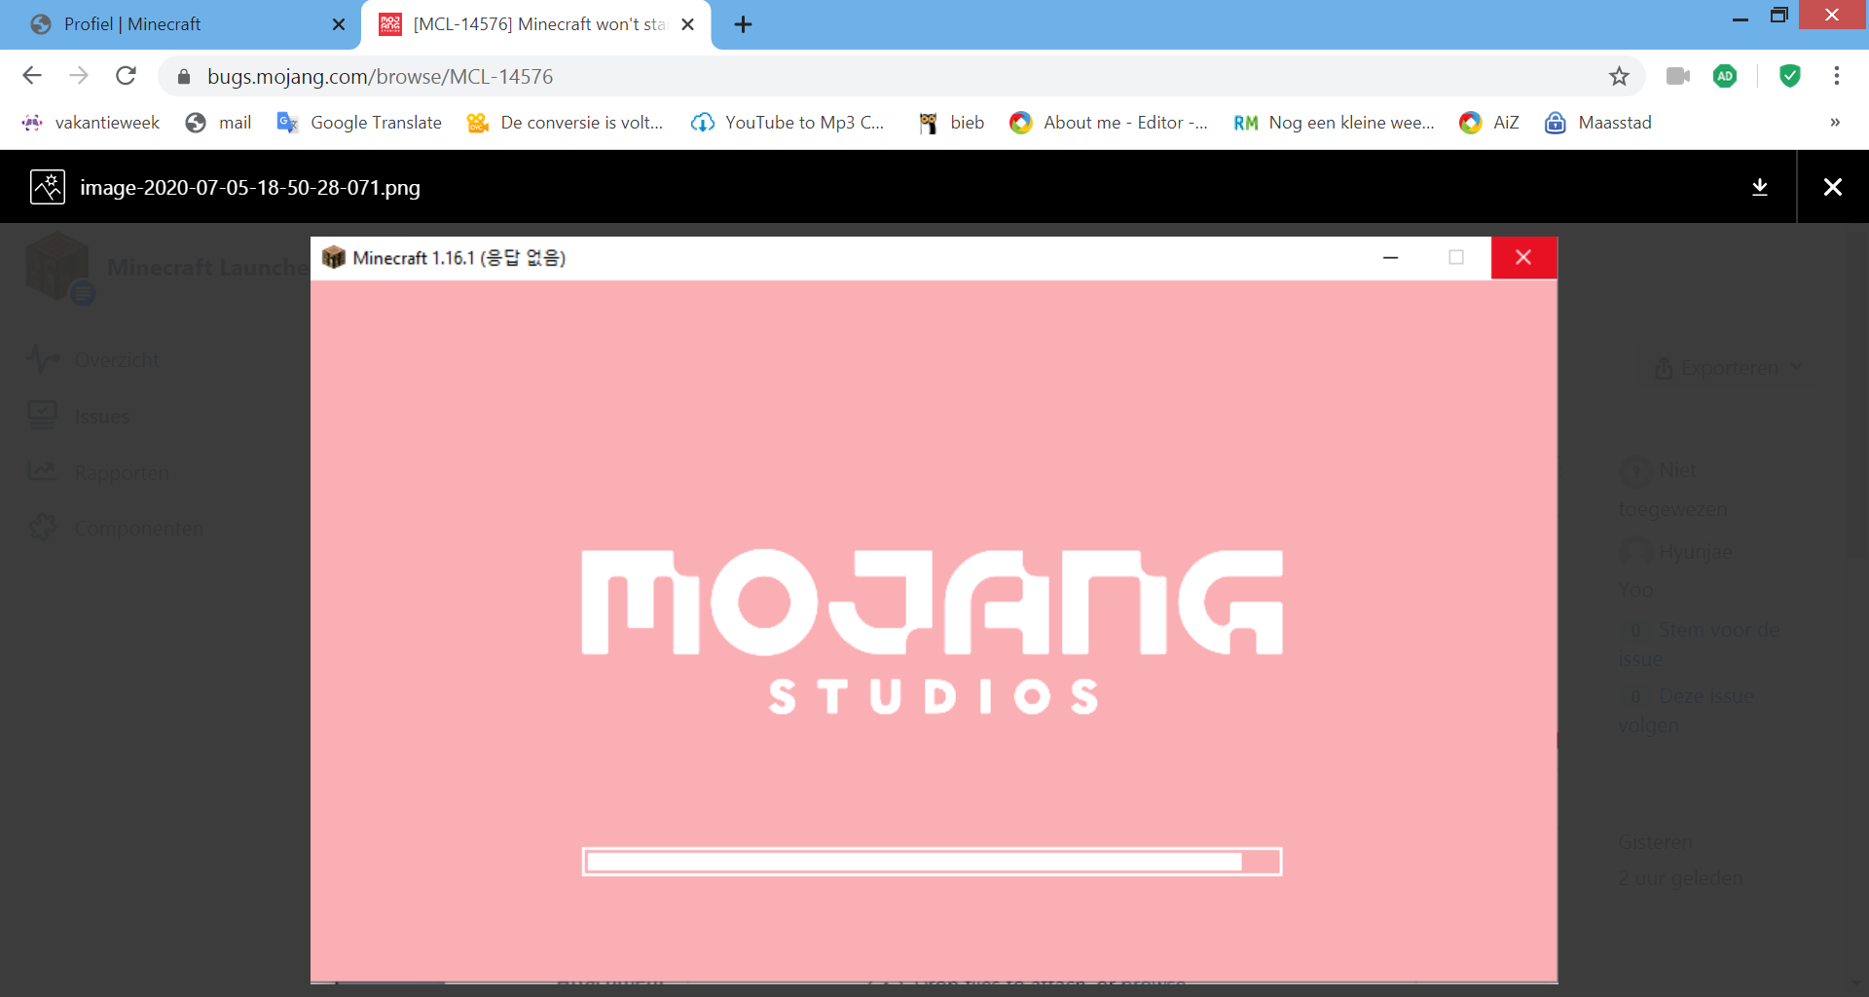Open a new browser tab
Screen dimensions: 1869x997
pyautogui.click(x=743, y=24)
